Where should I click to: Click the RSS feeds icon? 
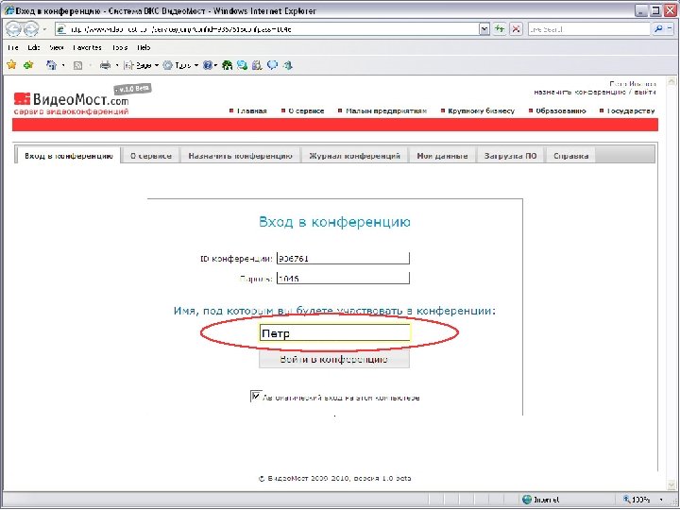78,65
